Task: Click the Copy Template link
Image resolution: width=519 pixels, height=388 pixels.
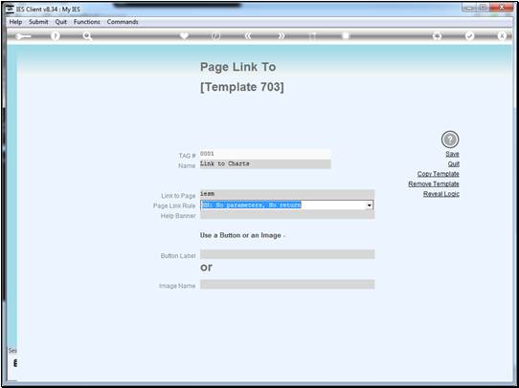Action: 439,174
